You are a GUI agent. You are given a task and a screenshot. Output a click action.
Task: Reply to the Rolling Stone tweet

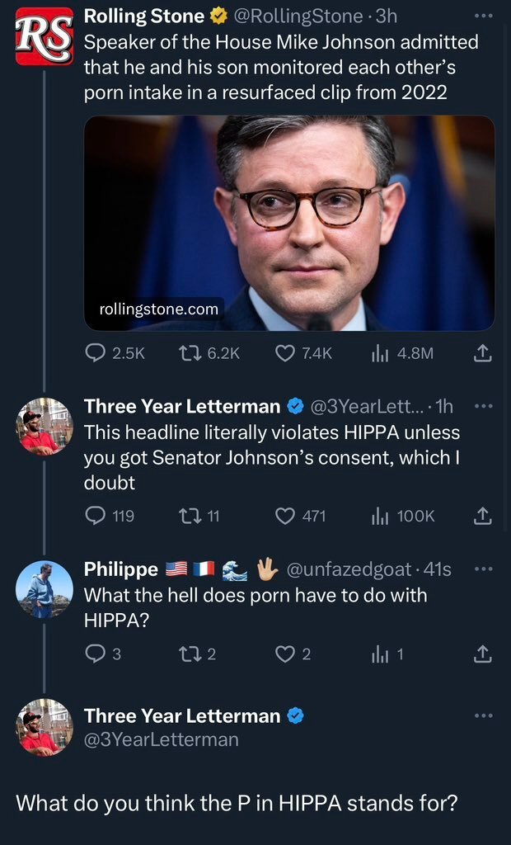pyautogui.click(x=95, y=353)
